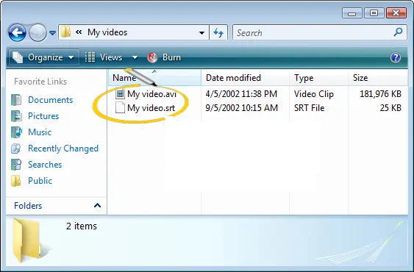Viewport: 414px width, 272px height.
Task: Click date 9/5/2002 10:15 AM
Action: [242, 108]
